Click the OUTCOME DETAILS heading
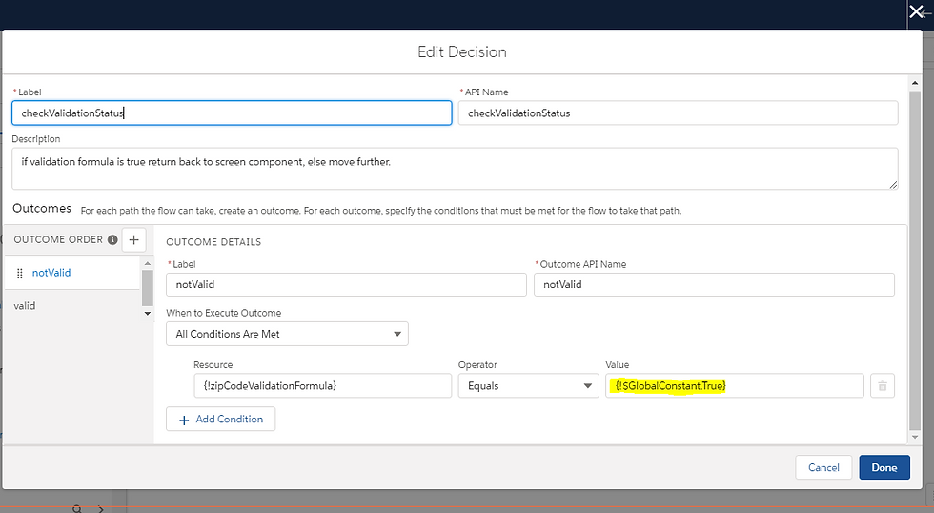The height and width of the screenshot is (513, 934). pyautogui.click(x=213, y=242)
